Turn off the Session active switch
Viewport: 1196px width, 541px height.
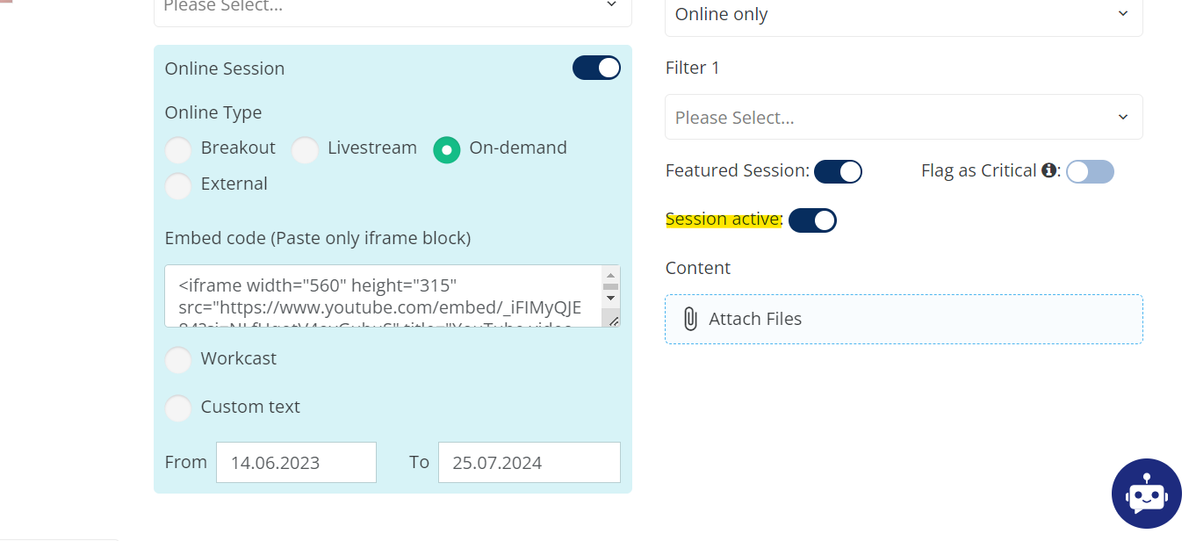click(812, 220)
